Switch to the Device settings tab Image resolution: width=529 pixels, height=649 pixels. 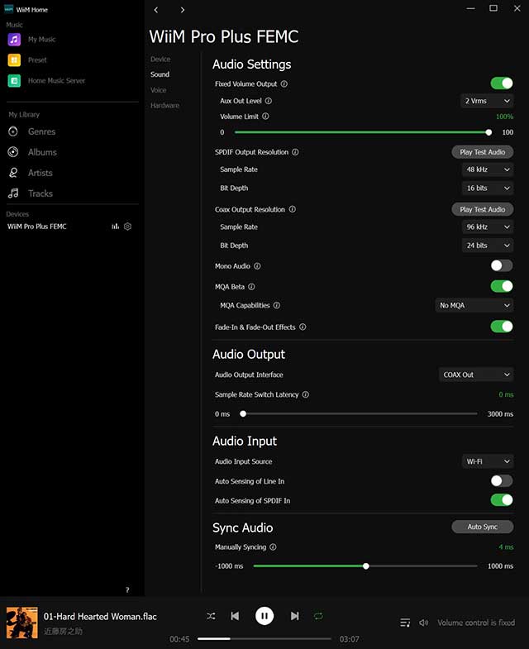tap(160, 60)
